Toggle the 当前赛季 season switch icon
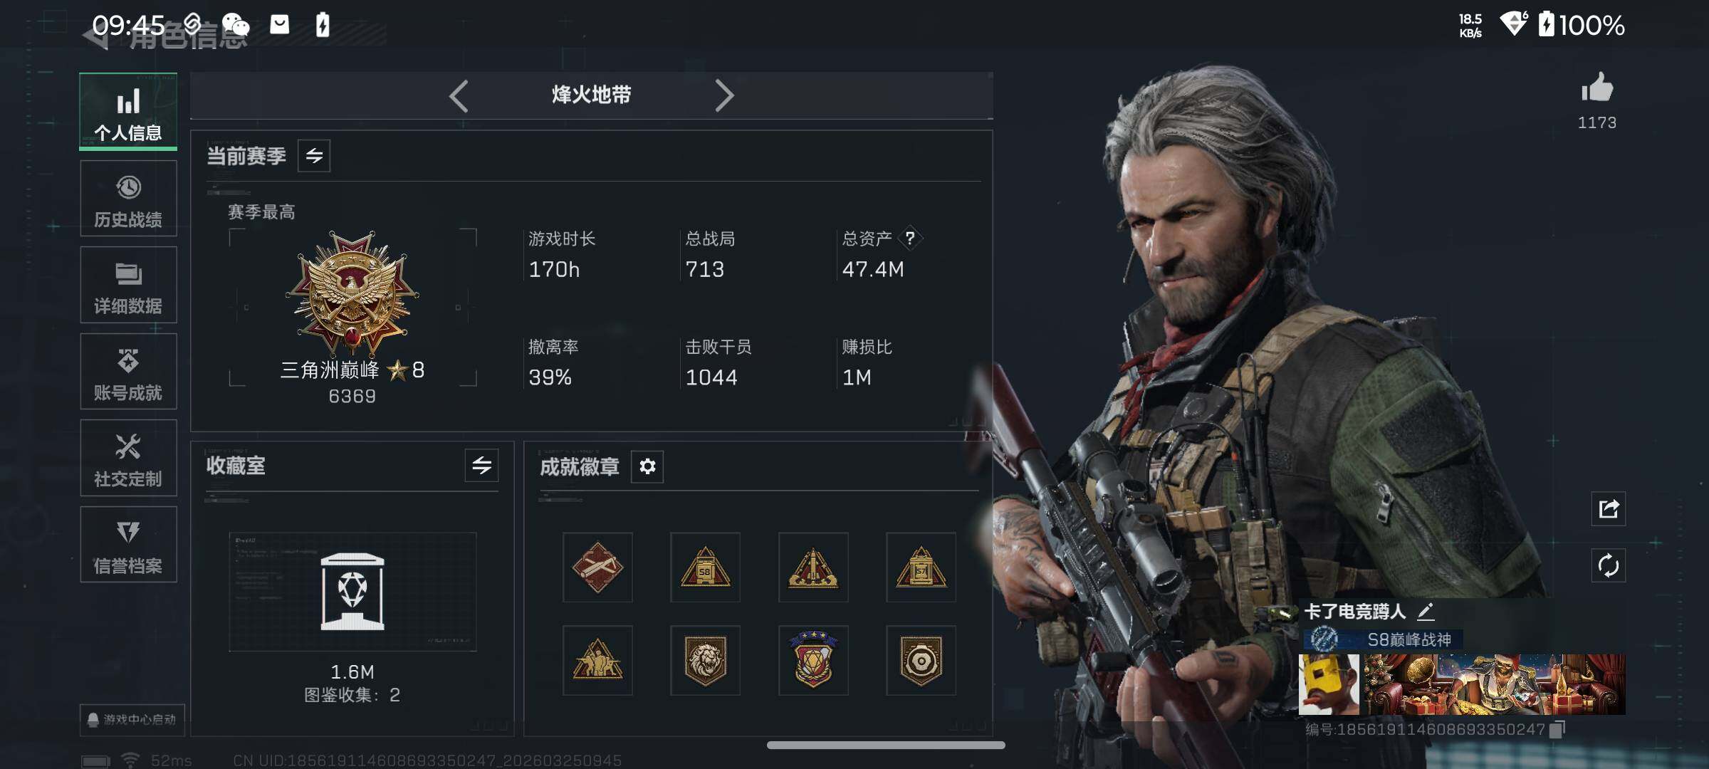The width and height of the screenshot is (1709, 769). tap(314, 155)
